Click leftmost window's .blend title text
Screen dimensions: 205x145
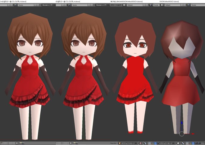click(13, 2)
